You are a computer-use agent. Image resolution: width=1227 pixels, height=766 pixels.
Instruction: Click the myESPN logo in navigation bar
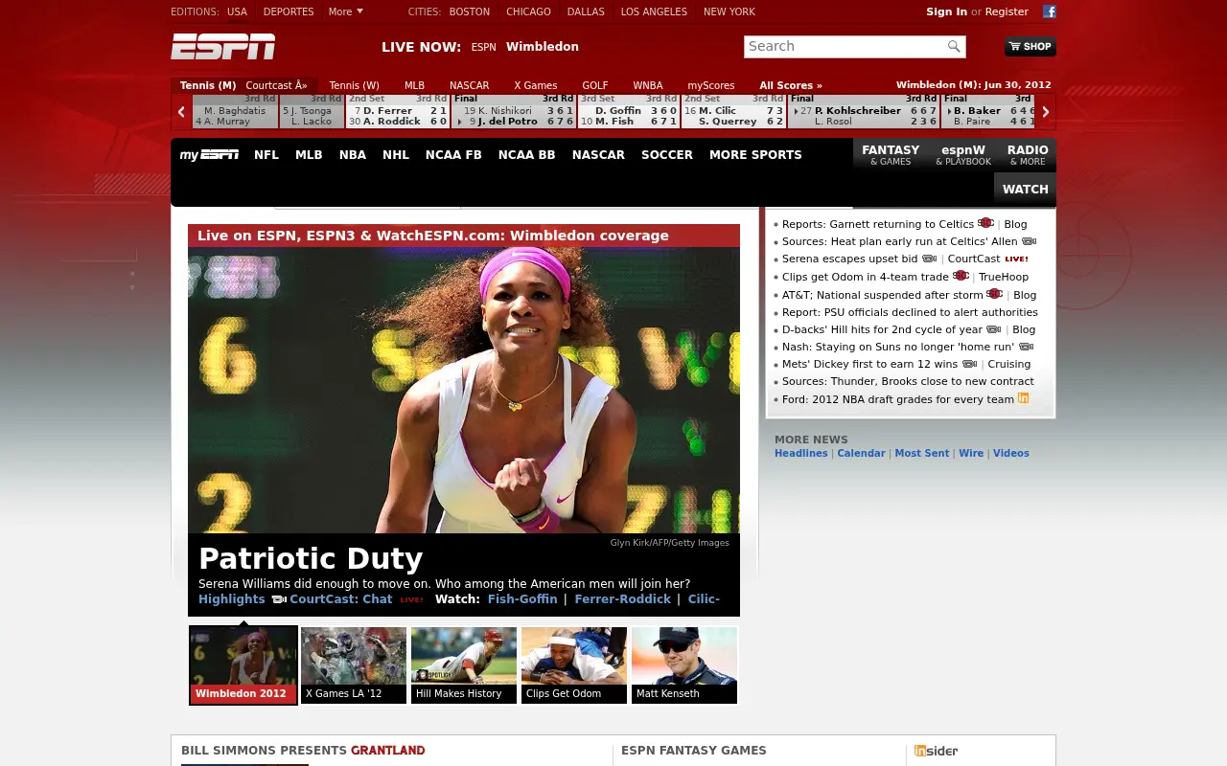point(209,154)
